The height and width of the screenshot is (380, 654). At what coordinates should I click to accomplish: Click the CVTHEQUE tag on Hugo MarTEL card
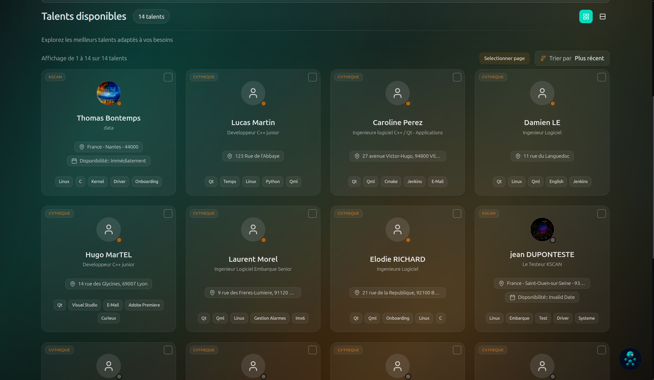click(x=59, y=213)
